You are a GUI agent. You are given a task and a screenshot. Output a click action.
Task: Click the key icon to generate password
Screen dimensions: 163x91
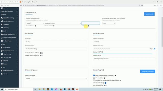pyautogui.click(x=155, y=49)
